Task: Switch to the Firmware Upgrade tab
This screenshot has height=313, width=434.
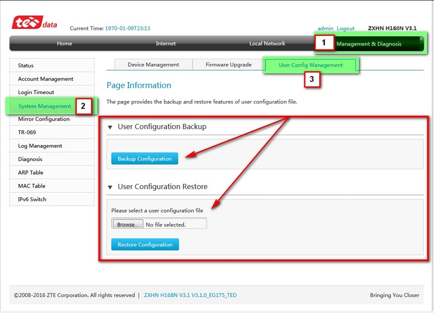Action: click(x=228, y=65)
